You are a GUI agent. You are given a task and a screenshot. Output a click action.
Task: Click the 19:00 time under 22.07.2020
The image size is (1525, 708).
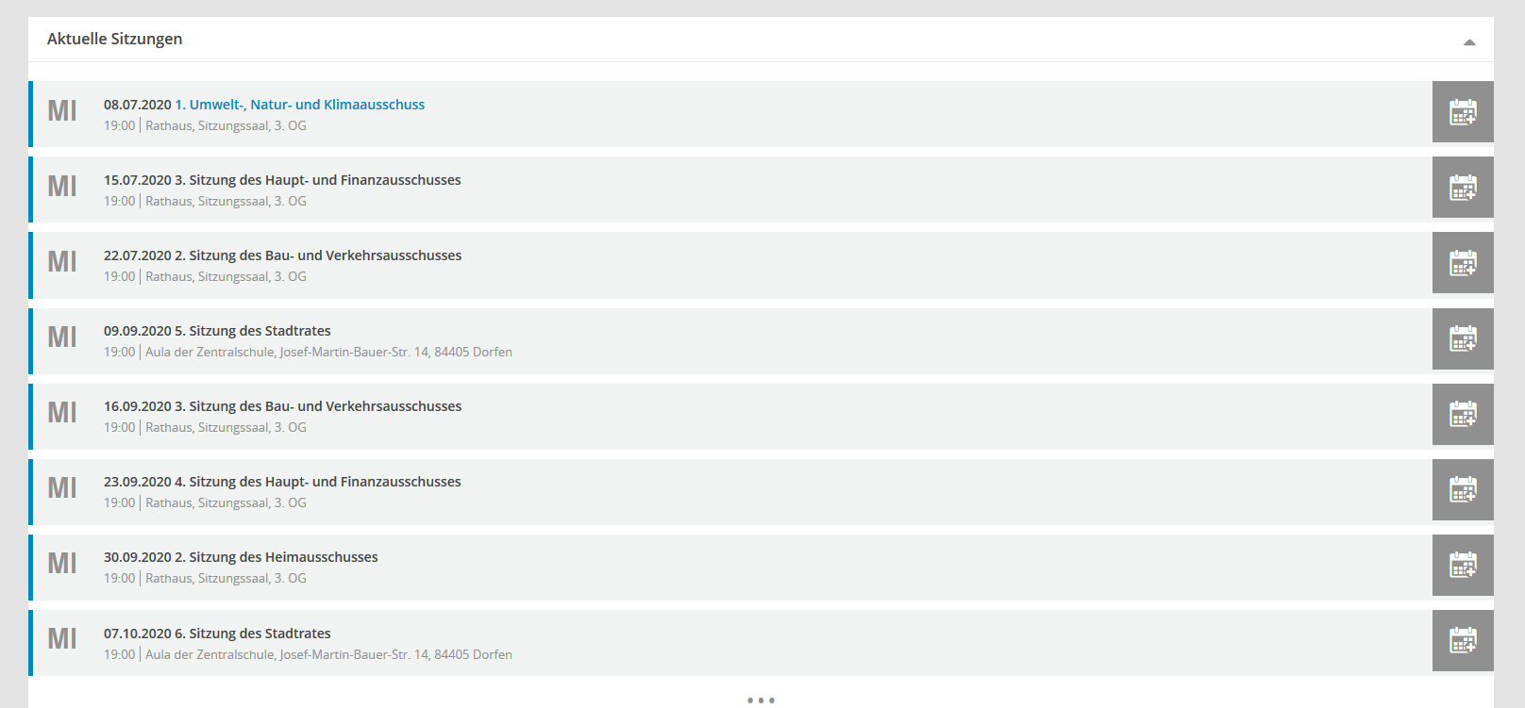120,276
